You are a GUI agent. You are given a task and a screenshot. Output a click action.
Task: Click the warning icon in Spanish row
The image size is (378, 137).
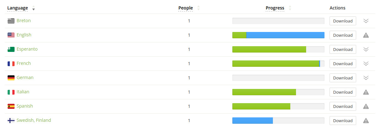(366, 106)
